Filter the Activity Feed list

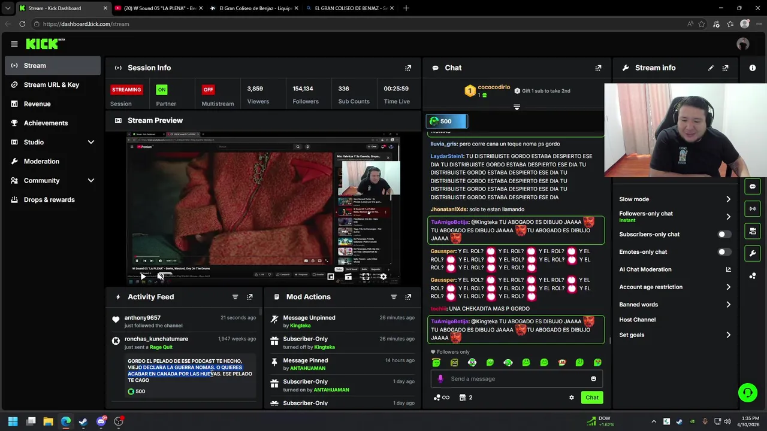(x=235, y=297)
